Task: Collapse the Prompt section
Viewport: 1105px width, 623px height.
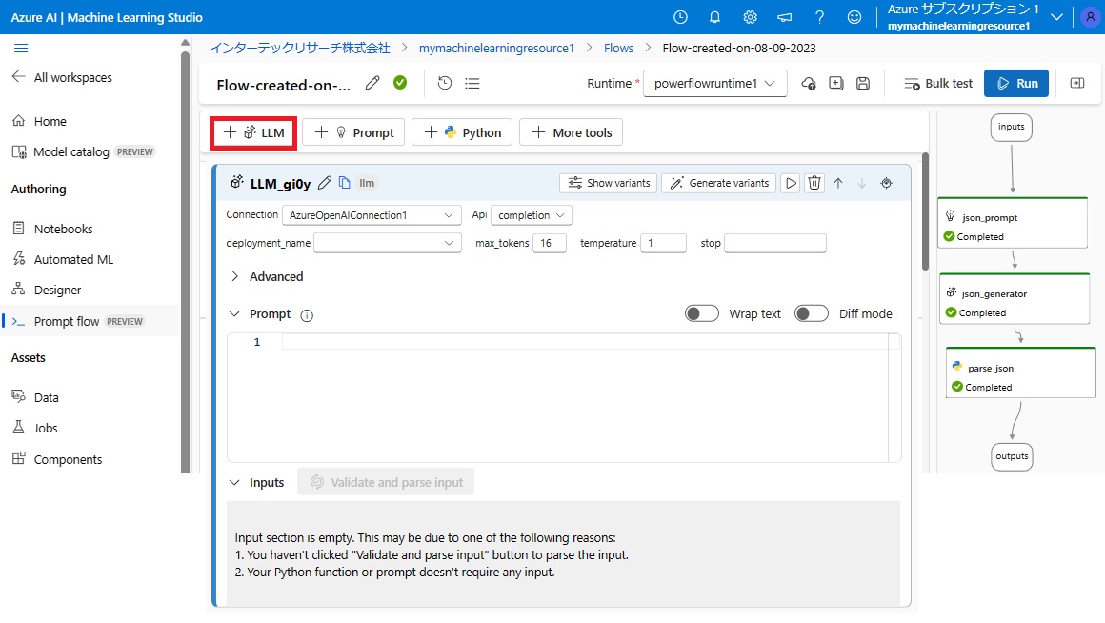Action: [x=234, y=313]
